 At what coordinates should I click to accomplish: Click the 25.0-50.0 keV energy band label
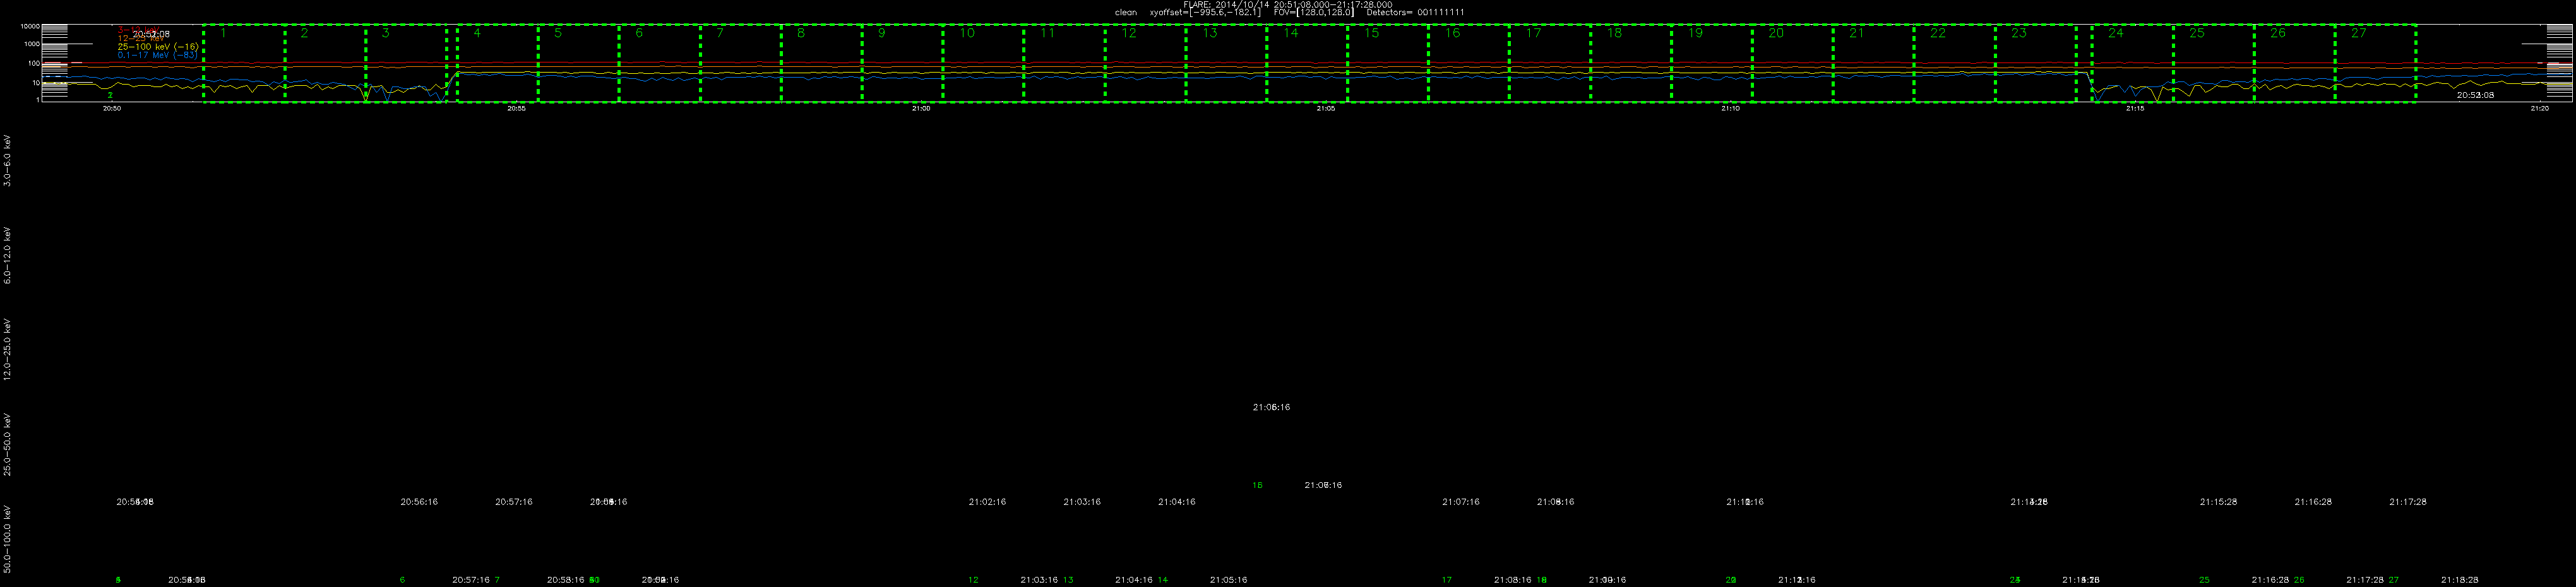(x=8, y=444)
